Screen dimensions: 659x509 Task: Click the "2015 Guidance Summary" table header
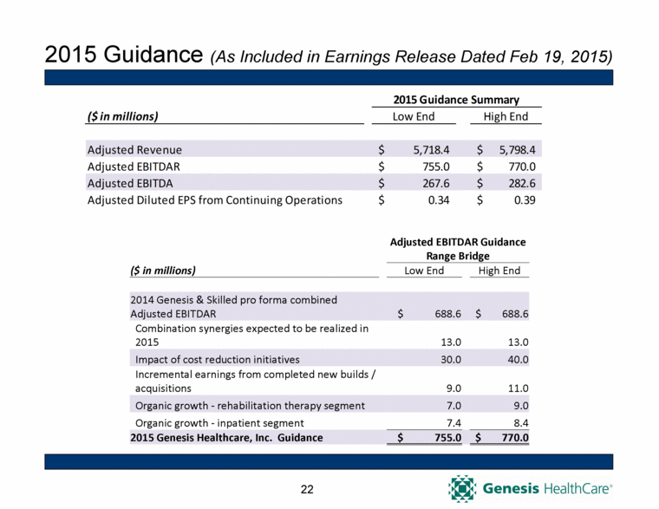click(458, 99)
